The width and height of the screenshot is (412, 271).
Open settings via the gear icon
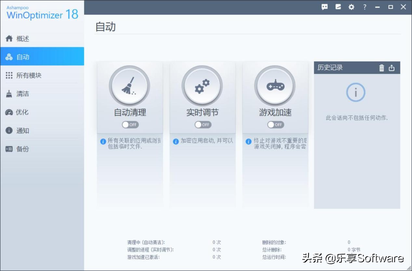351,7
